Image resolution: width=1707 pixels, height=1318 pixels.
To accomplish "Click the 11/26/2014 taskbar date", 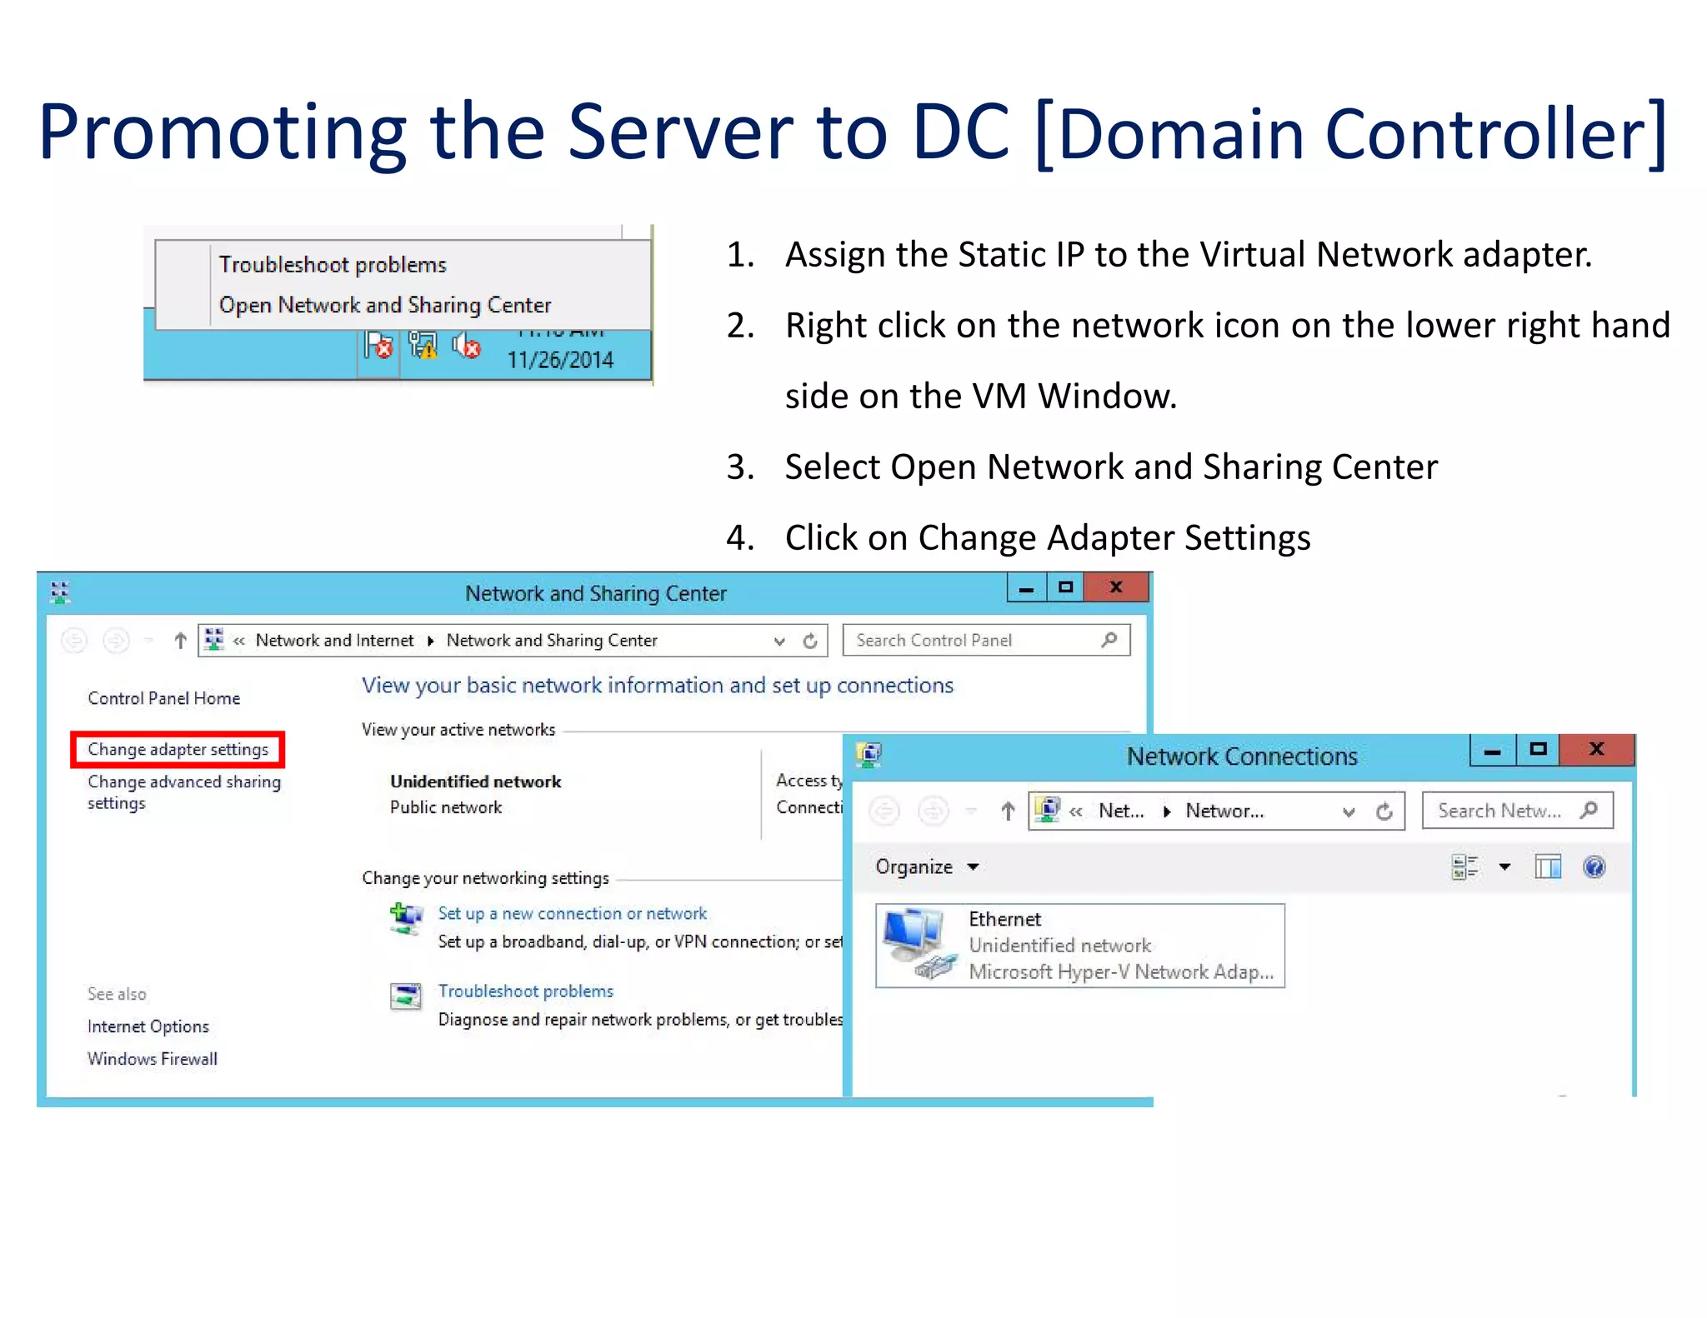I will tap(559, 360).
